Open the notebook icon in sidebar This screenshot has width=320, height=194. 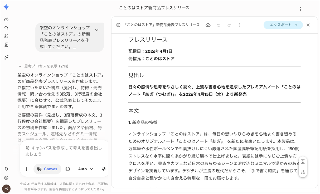(6, 45)
